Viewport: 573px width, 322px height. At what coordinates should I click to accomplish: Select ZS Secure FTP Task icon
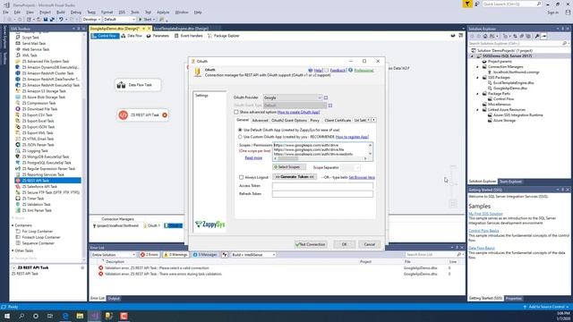point(18,192)
